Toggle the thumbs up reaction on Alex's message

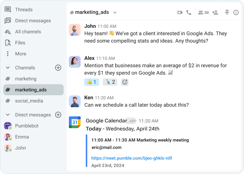[x=92, y=82]
